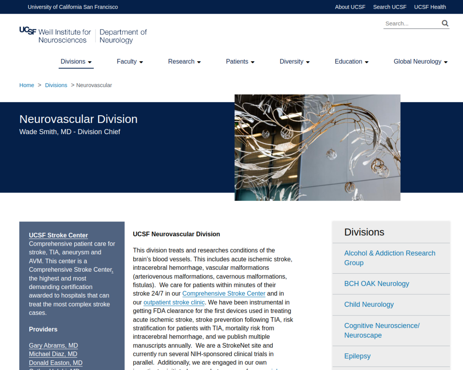Screen dimensions: 463x370
Task: Go to Divisions breadcrumb link
Action: point(56,85)
